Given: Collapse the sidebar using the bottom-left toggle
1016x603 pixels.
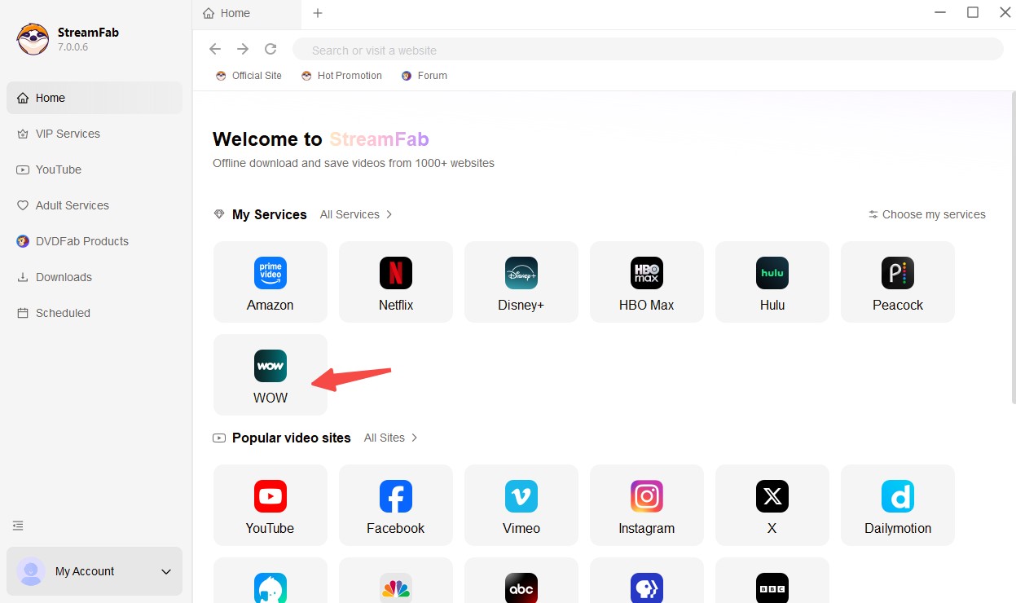Looking at the screenshot, I should point(18,526).
